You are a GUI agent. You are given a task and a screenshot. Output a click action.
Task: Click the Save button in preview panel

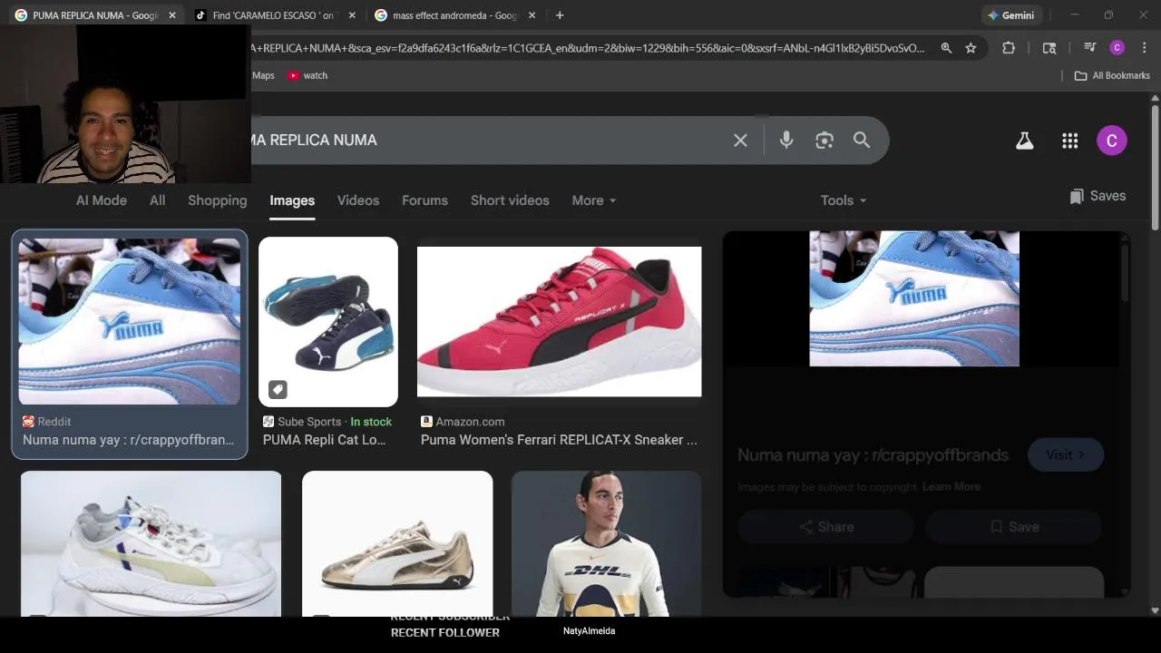click(x=1014, y=527)
